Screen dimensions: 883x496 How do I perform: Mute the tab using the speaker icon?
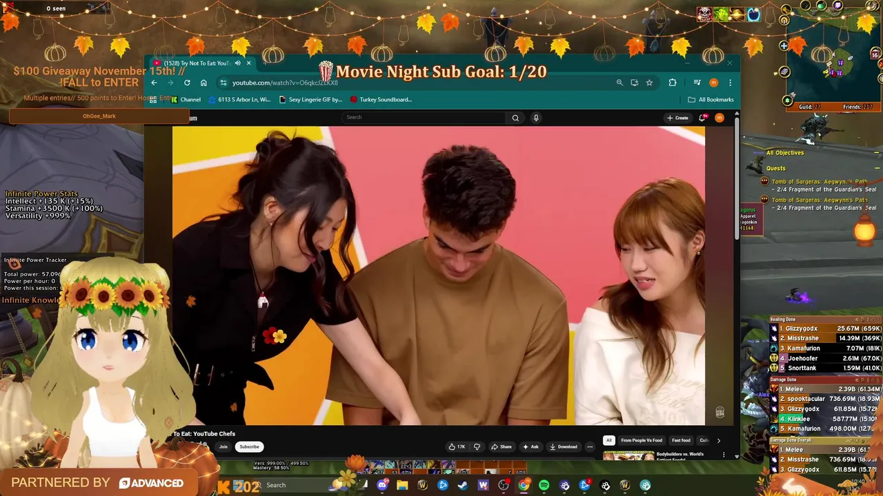coord(237,63)
